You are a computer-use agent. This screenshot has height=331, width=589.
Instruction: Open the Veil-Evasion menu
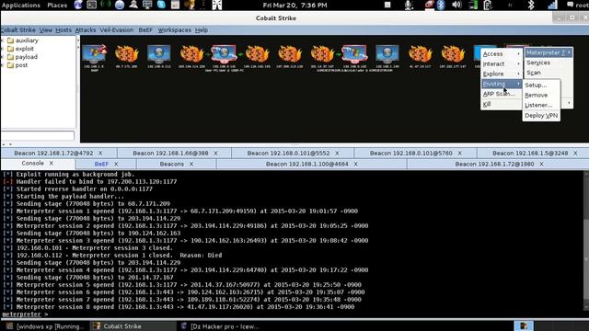click(x=117, y=30)
